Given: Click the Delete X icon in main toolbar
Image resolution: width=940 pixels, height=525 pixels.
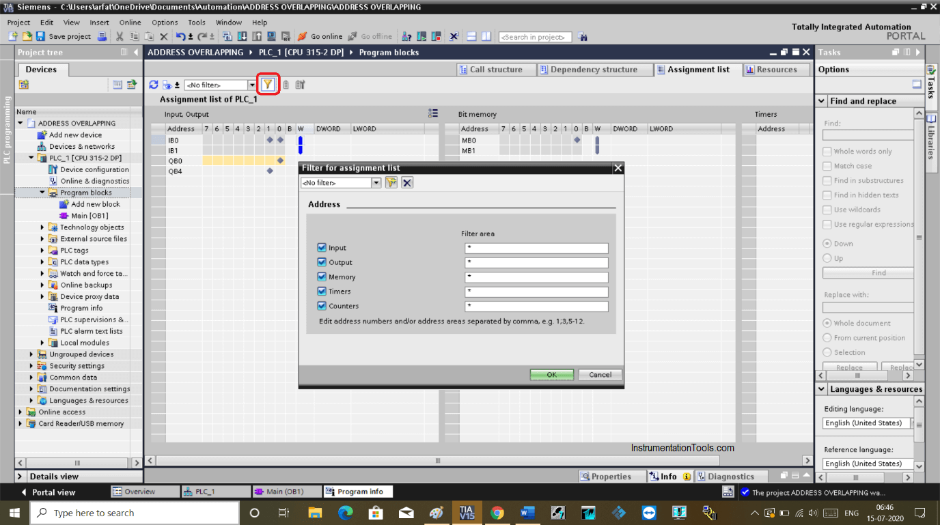Looking at the screenshot, I should coord(163,36).
